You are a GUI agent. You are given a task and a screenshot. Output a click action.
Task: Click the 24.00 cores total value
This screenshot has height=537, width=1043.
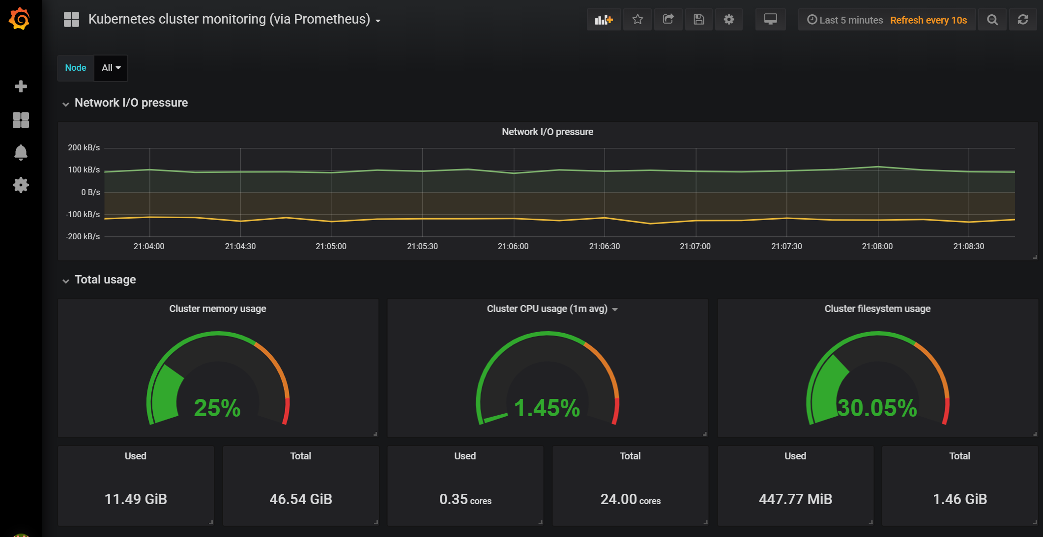click(631, 499)
